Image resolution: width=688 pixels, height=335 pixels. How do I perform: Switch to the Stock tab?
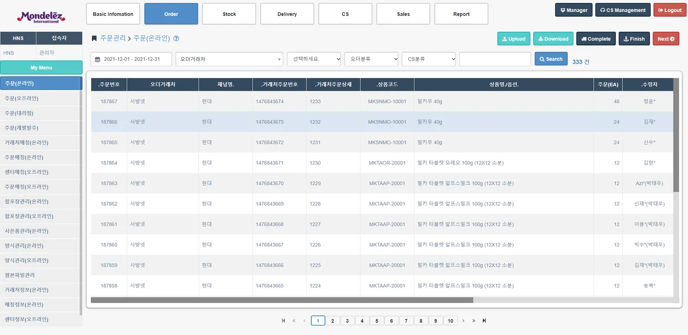(x=229, y=14)
